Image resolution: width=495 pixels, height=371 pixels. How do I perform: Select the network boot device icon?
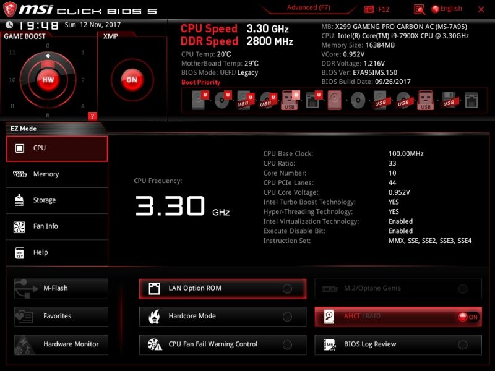pyautogui.click(x=471, y=100)
